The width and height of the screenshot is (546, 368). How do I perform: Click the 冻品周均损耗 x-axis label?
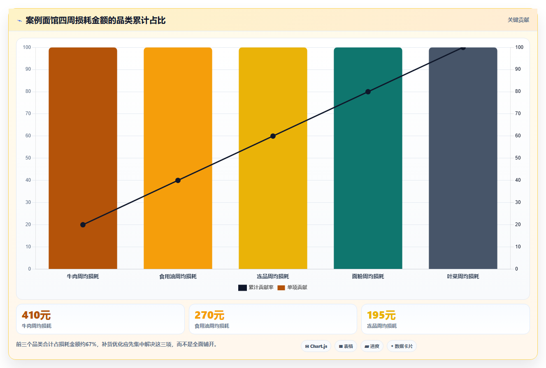pyautogui.click(x=273, y=276)
